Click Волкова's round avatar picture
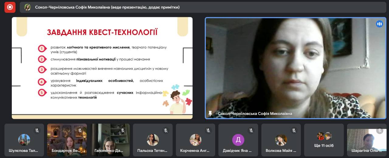Image resolution: width=389 pixels, height=158 pixels. coord(281,140)
